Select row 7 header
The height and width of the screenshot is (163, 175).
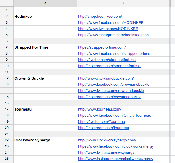[x=7, y=47]
